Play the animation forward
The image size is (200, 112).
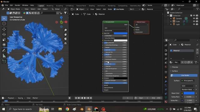pos(85,98)
